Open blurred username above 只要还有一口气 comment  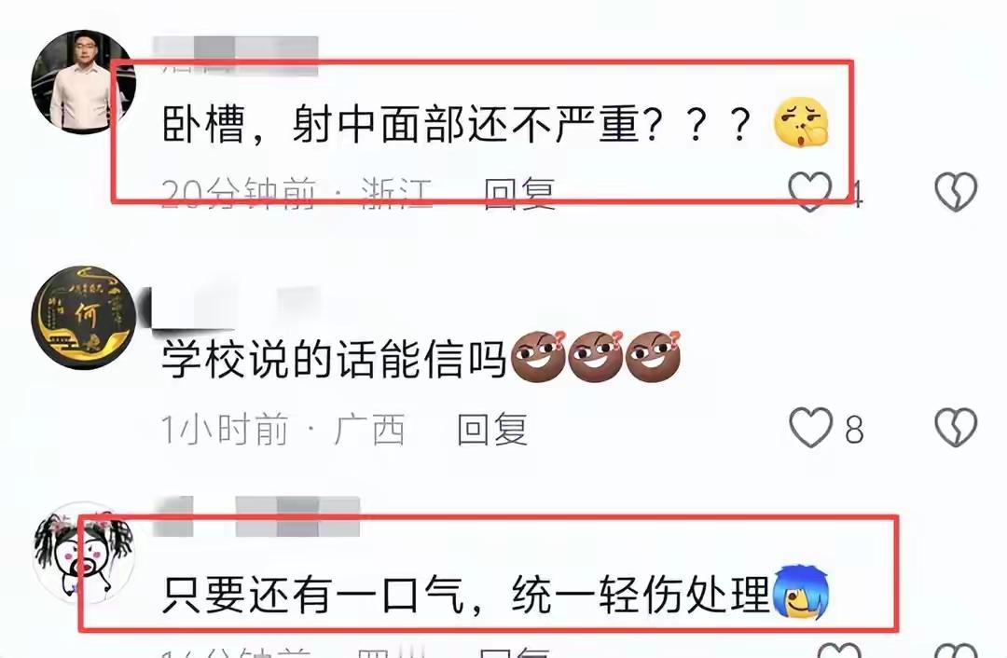tap(257, 516)
